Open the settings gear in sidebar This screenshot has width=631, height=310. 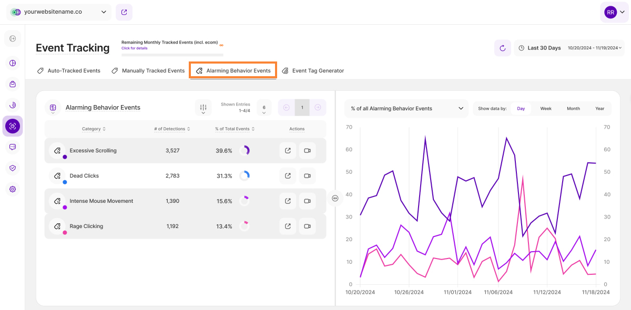tap(13, 189)
